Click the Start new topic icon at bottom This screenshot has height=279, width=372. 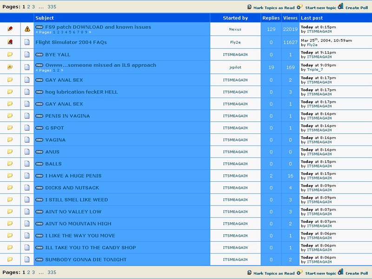coord(300,272)
